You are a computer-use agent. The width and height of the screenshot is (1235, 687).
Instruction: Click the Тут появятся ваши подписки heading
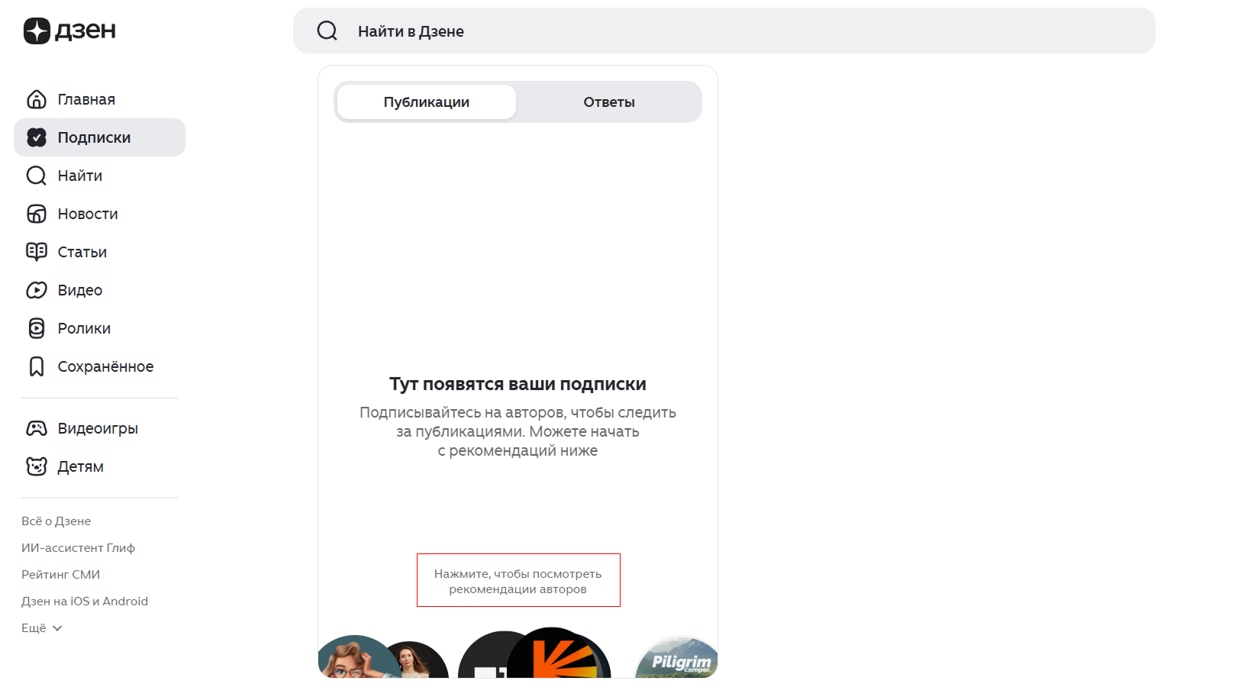click(518, 384)
